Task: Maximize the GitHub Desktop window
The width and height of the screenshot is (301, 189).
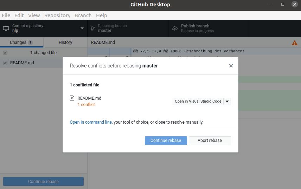Action: pos(283,4)
